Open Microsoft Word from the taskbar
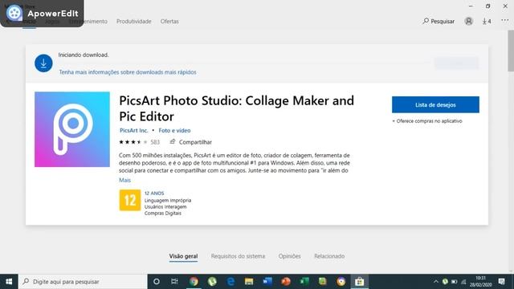Viewport: 514px width, 289px height. [267, 282]
